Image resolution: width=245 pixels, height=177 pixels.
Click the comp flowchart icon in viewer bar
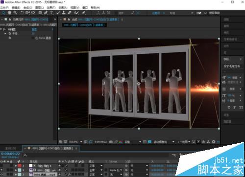[x=208, y=142]
